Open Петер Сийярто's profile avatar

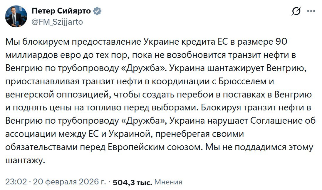tap(16, 16)
